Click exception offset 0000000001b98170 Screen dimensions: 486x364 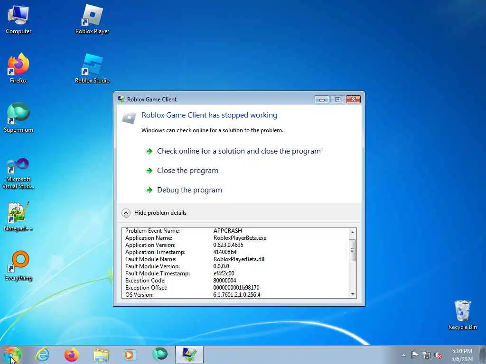pos(236,288)
